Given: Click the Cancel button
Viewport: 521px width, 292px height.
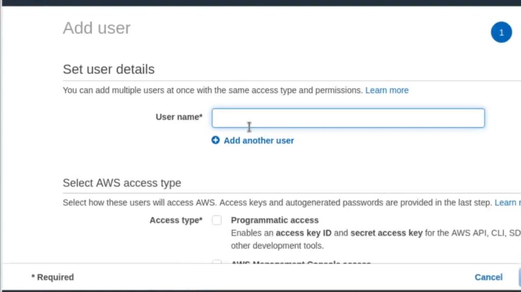Looking at the screenshot, I should click(x=488, y=277).
